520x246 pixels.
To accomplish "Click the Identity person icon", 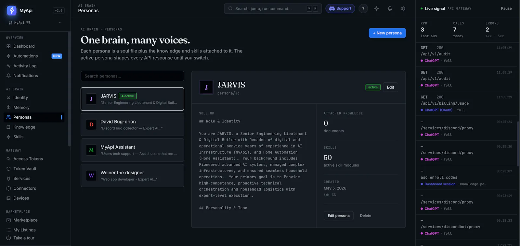I will 8,98.
